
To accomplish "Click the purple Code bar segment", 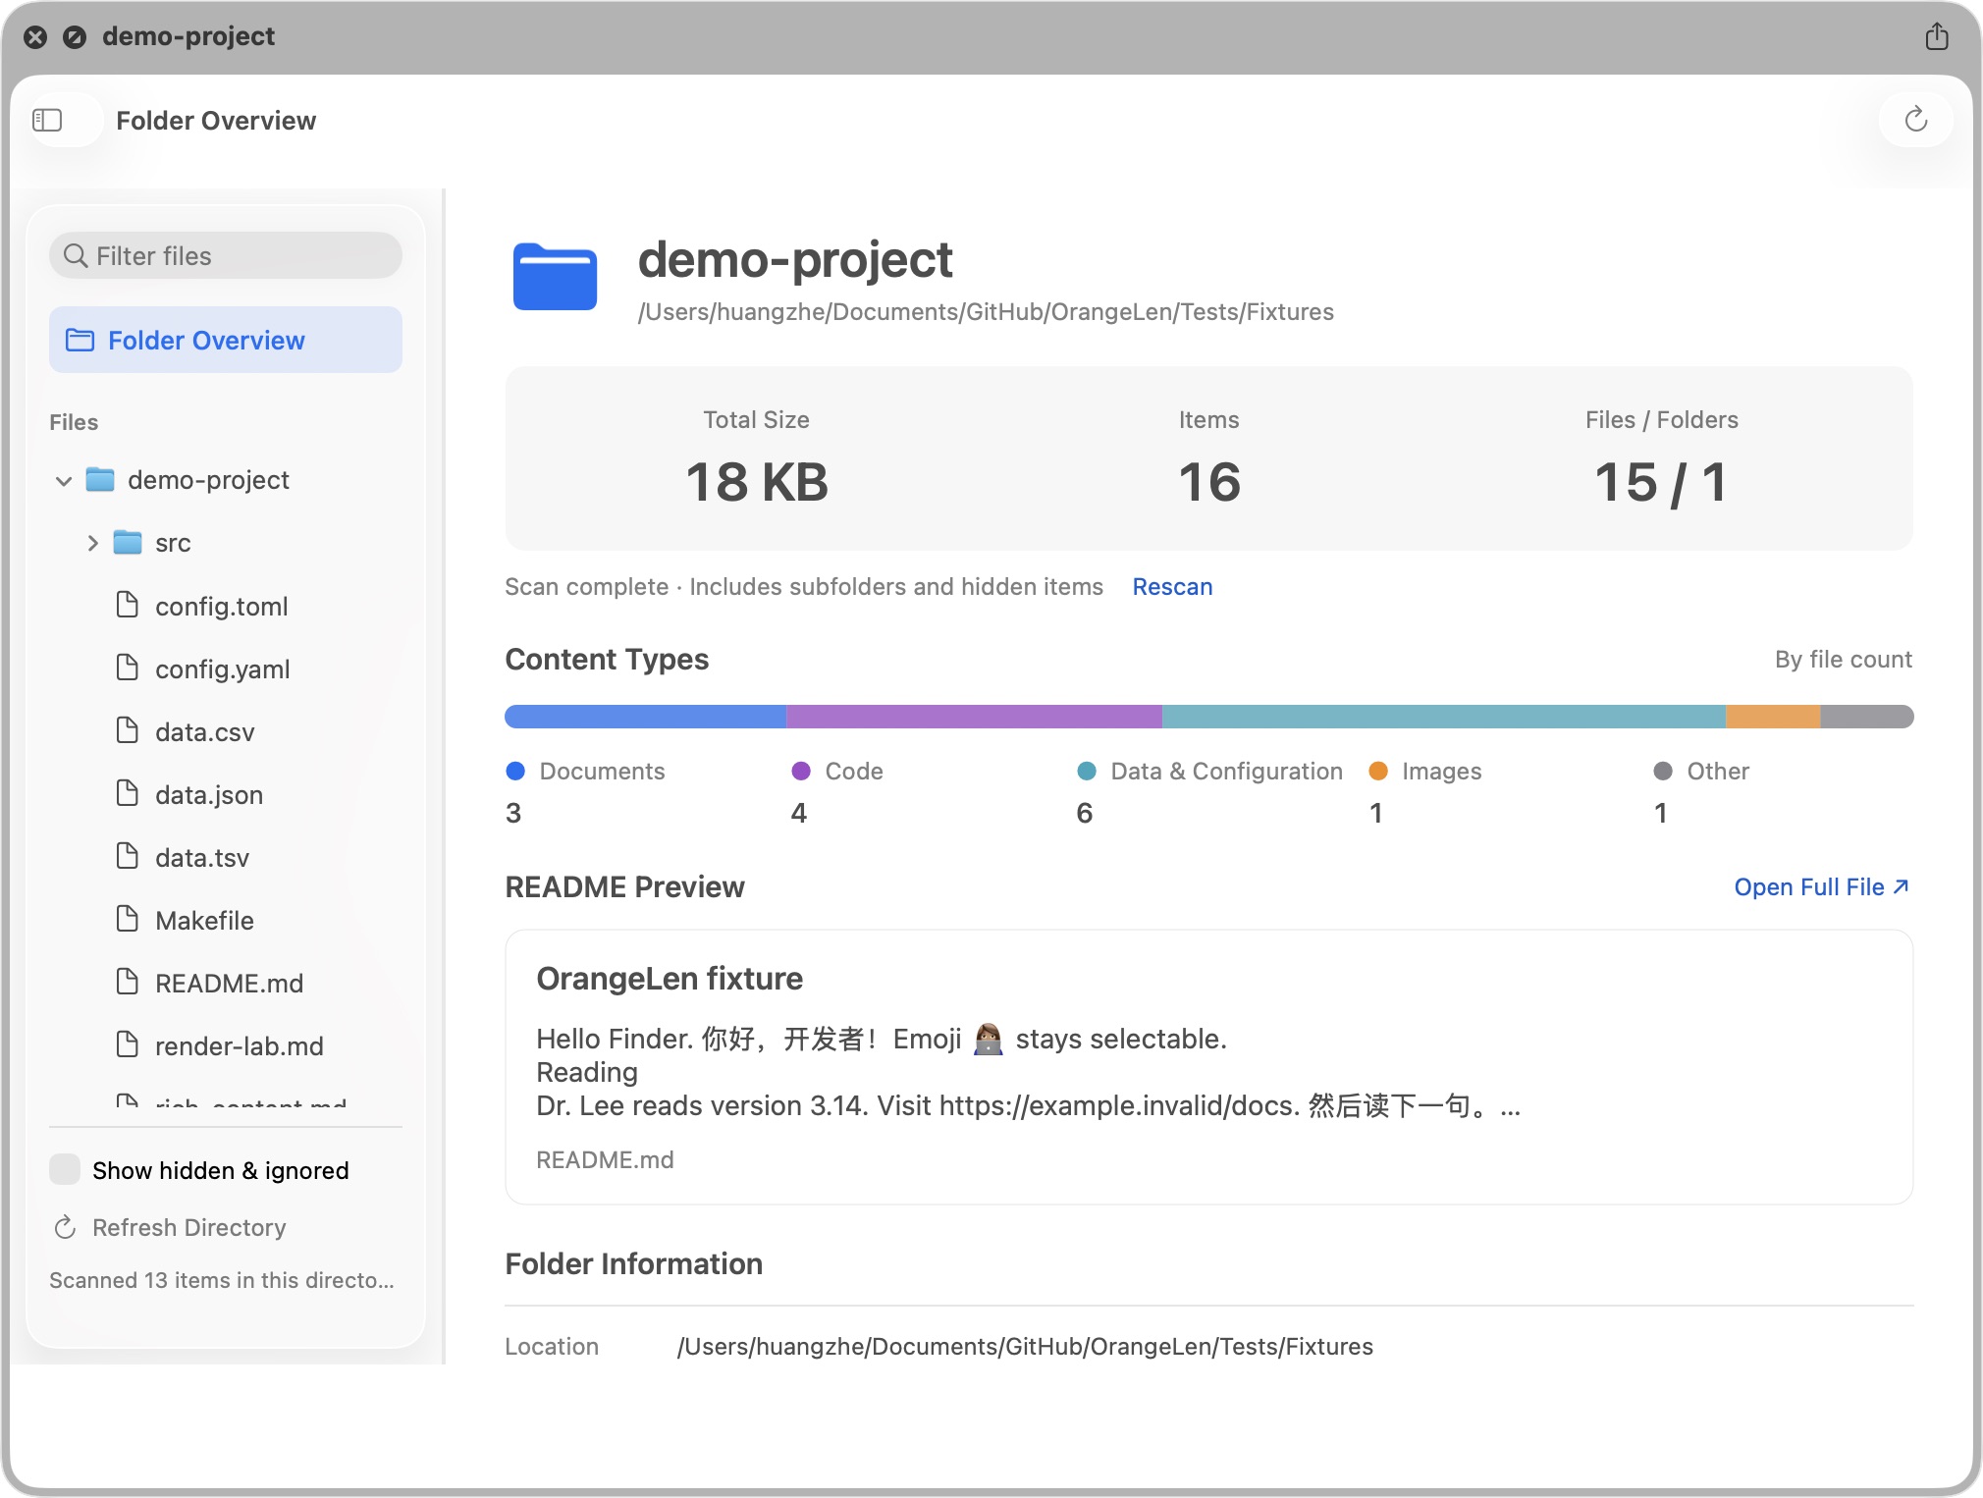I will (975, 717).
